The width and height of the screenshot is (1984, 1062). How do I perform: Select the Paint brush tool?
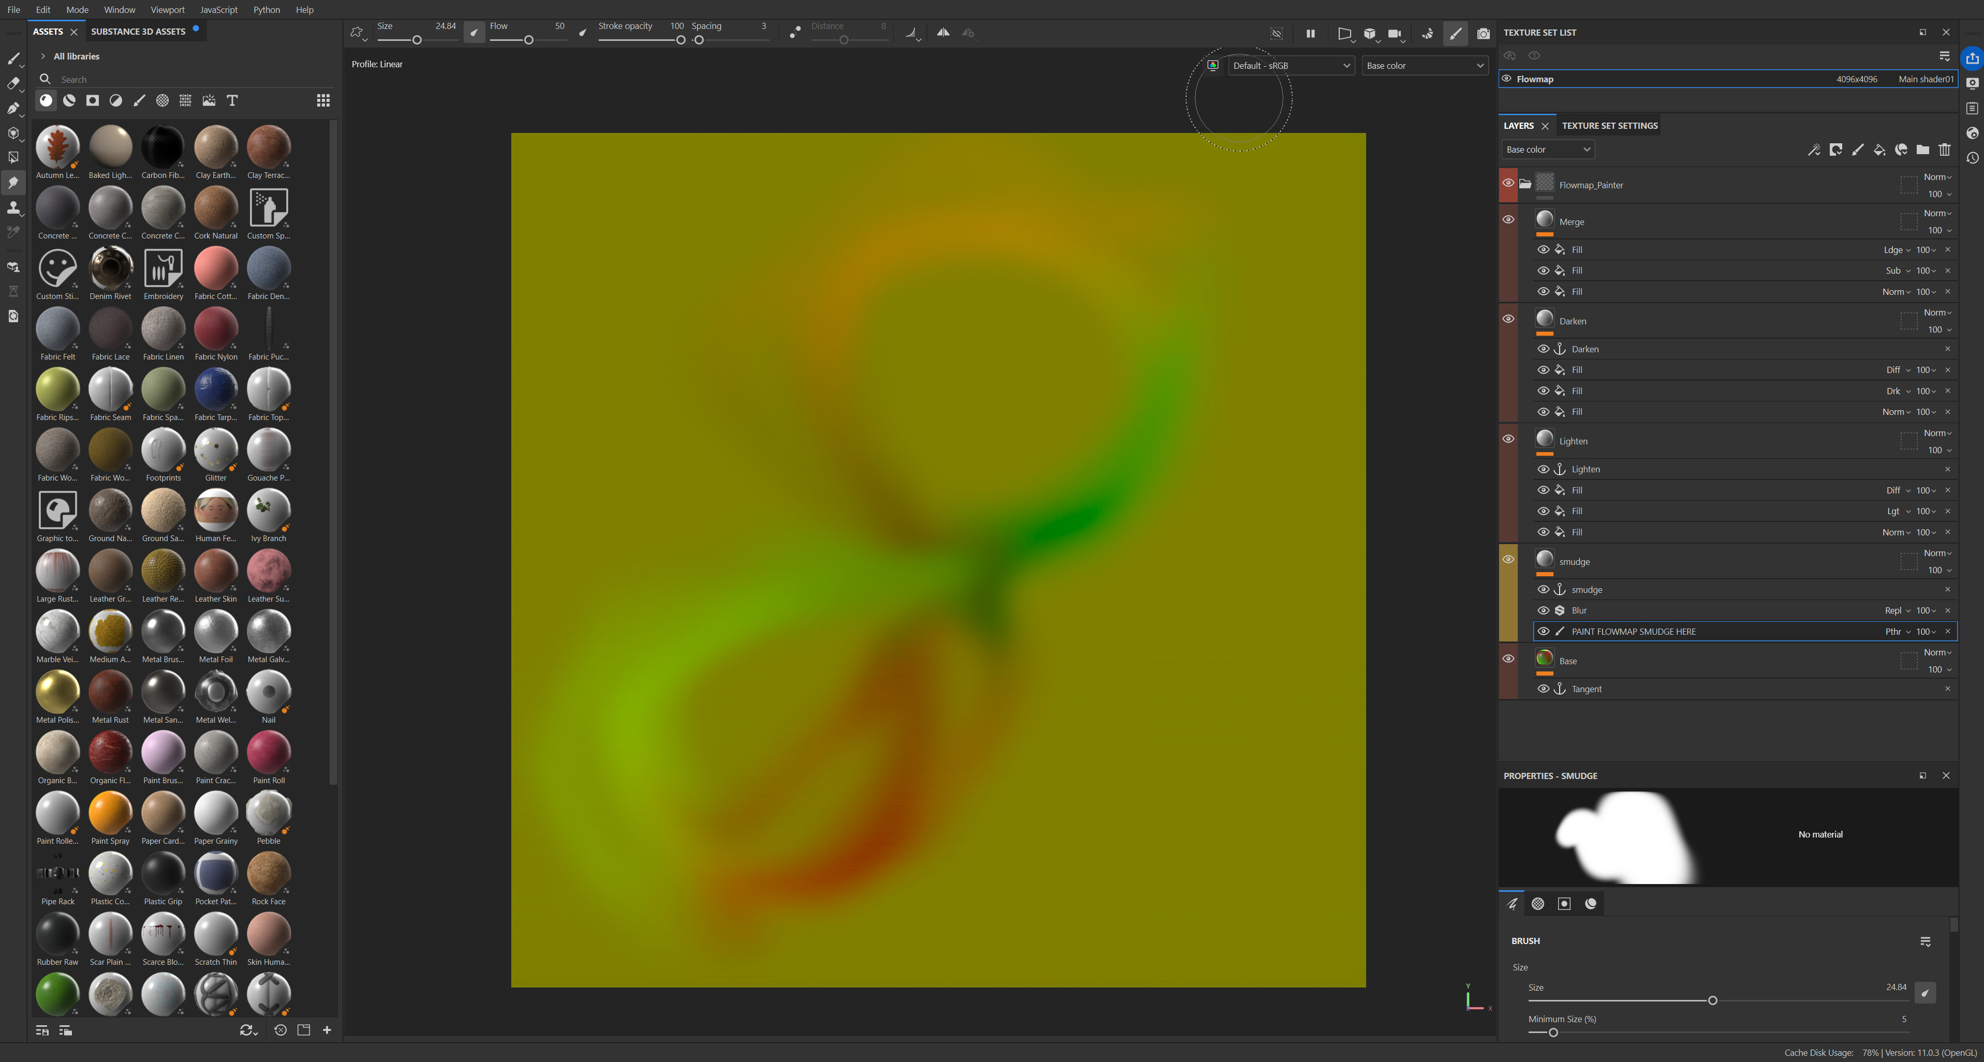(x=14, y=58)
